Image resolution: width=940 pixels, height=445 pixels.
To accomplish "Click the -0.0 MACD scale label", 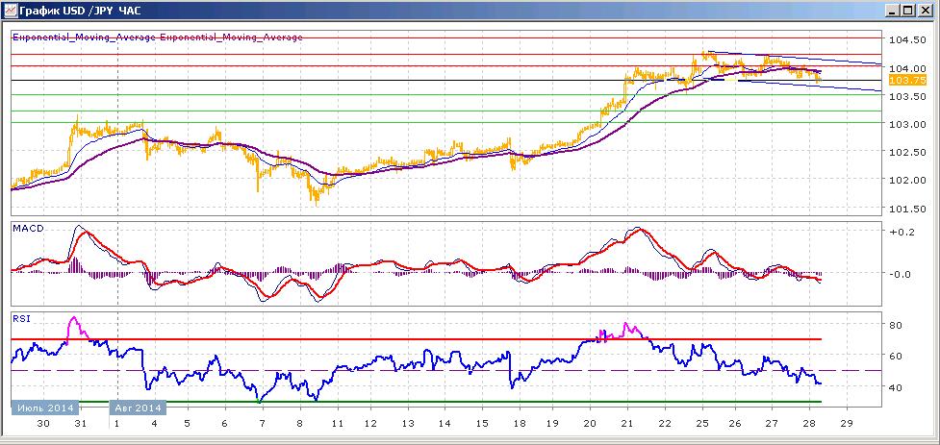I will point(901,274).
